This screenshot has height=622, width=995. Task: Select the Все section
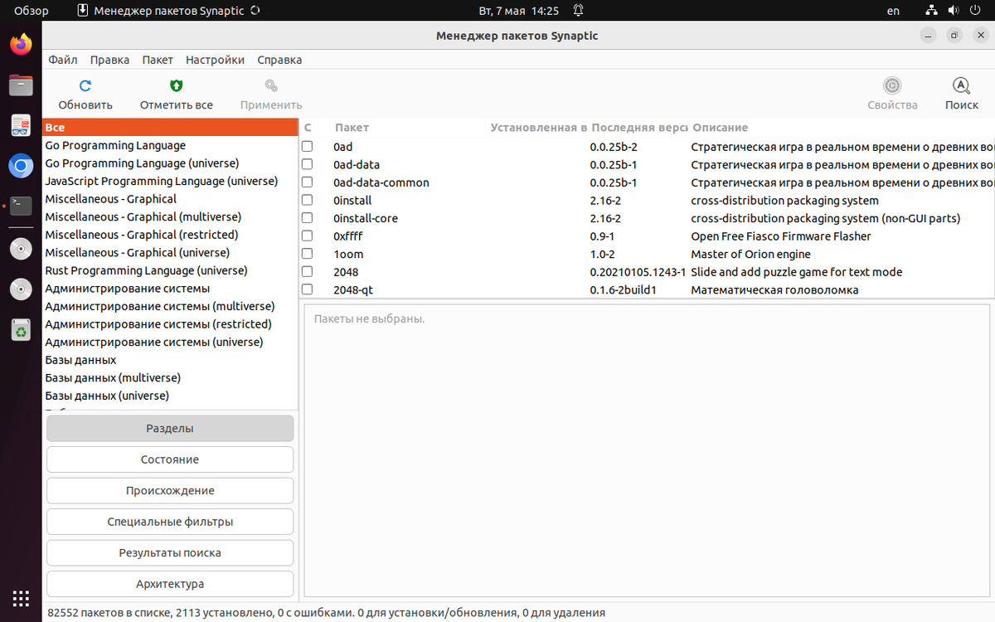click(170, 128)
